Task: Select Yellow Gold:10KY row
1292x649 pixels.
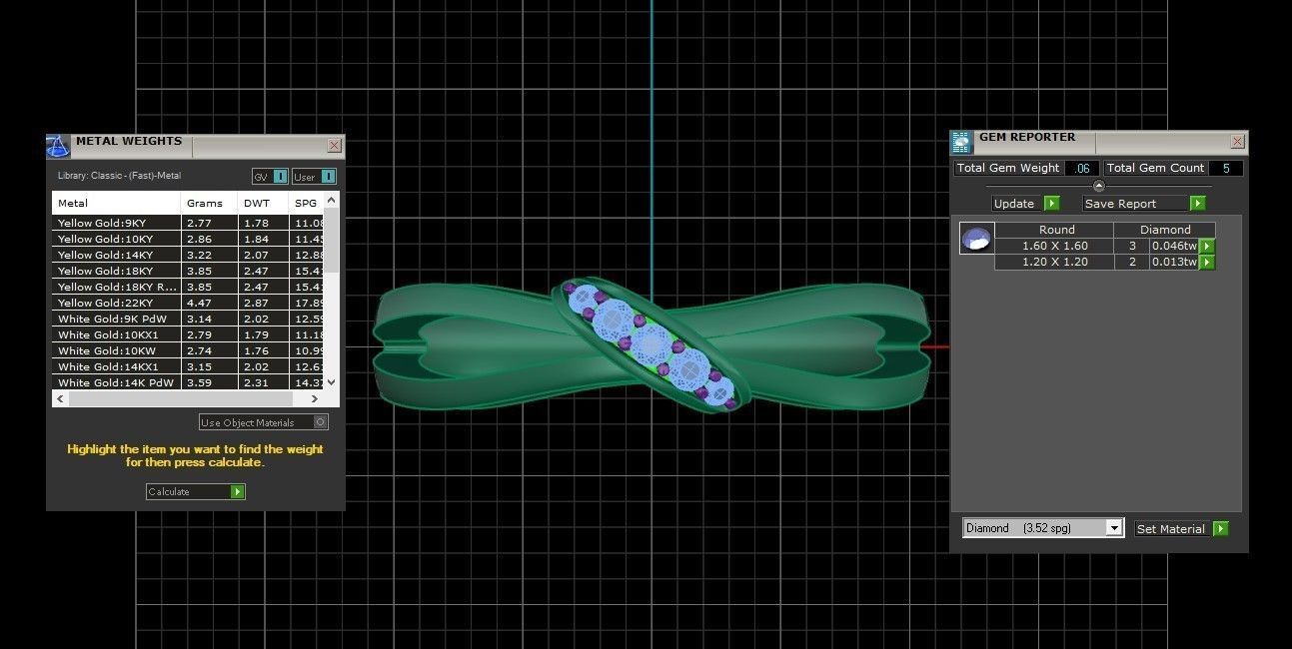Action: [x=189, y=239]
